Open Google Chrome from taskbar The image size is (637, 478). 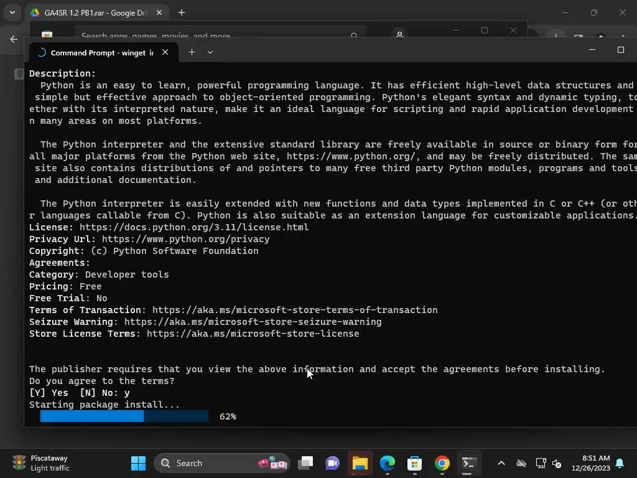click(x=442, y=463)
